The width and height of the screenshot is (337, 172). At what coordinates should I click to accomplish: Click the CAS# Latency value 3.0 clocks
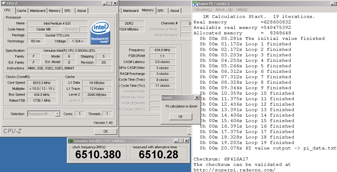coord(162,62)
